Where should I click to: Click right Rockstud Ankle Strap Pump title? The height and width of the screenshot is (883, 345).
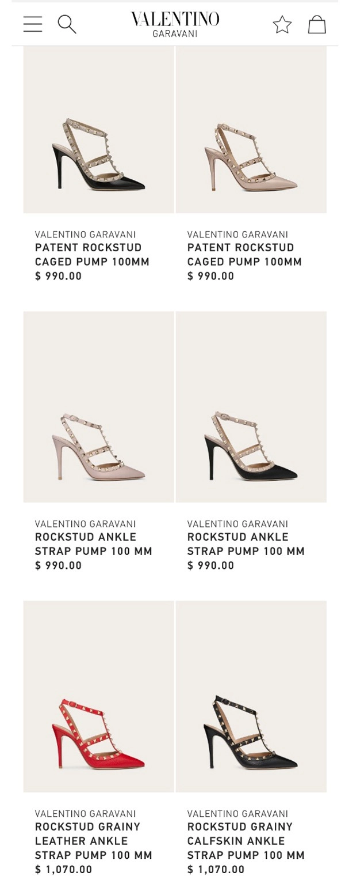246,544
